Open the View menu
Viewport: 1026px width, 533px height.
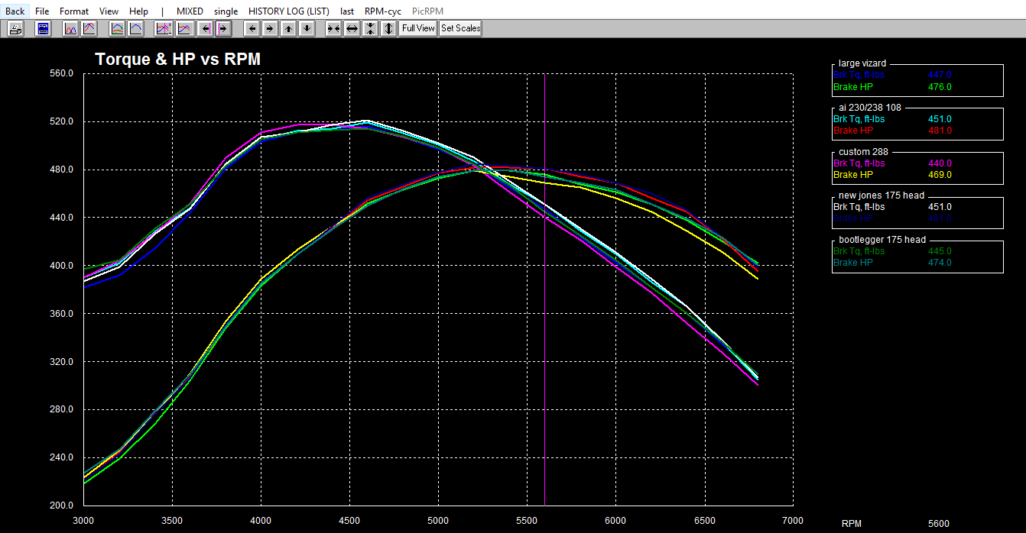click(x=109, y=11)
